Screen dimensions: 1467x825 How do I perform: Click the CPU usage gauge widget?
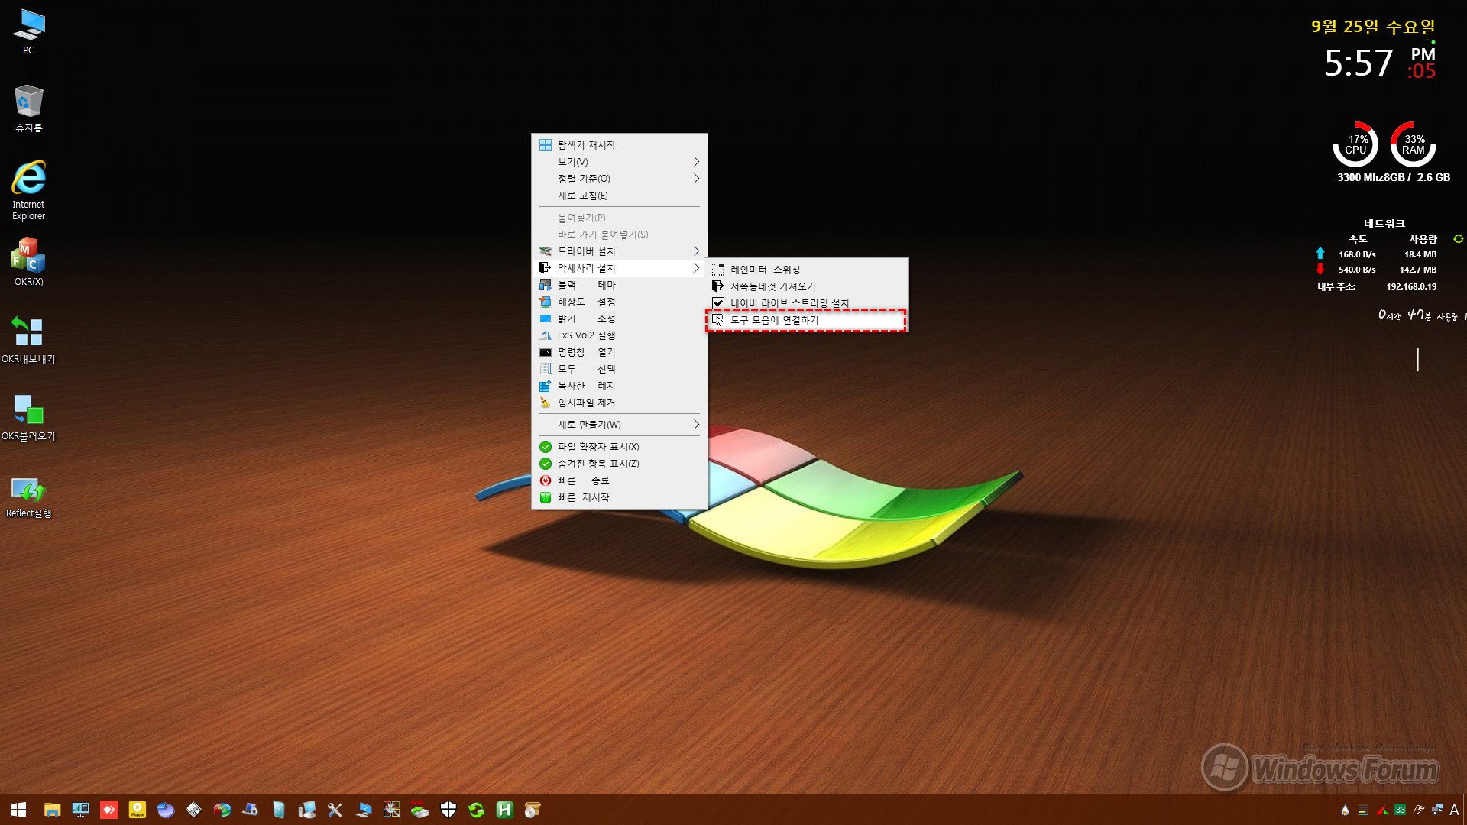tap(1356, 144)
